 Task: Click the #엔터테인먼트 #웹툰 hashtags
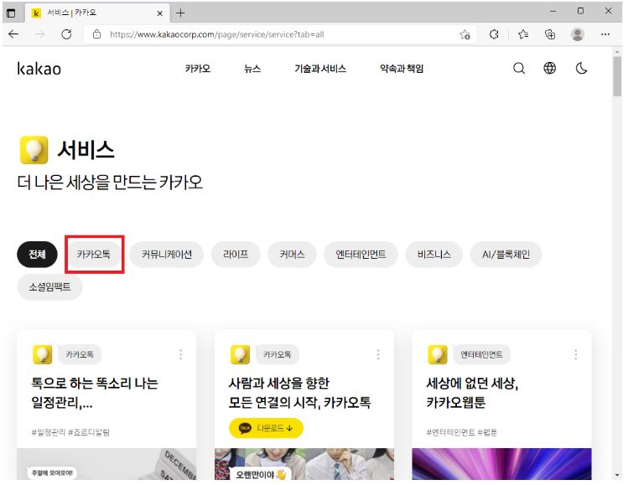tap(462, 432)
